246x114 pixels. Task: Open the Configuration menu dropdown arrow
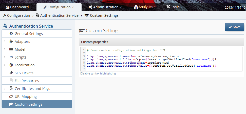[73, 7]
